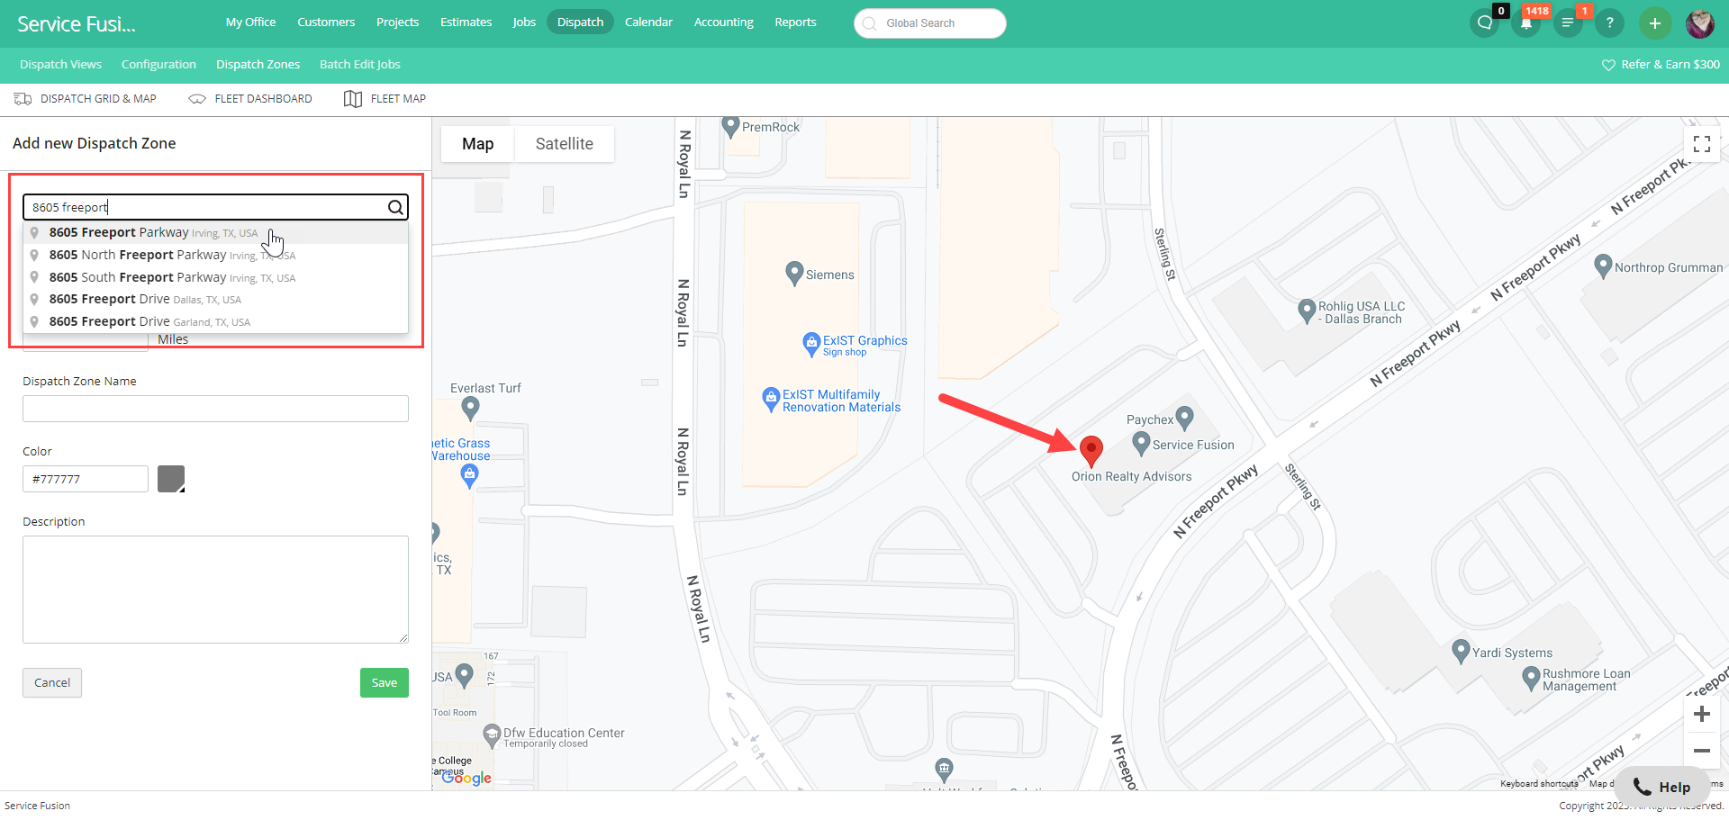
Task: Zoom out on the map
Action: pyautogui.click(x=1702, y=751)
